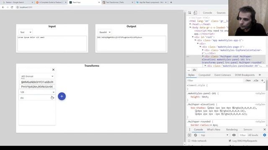
Task: Expand the makeStyles-panelHeader-99 div node
Action: [x=206, y=66]
